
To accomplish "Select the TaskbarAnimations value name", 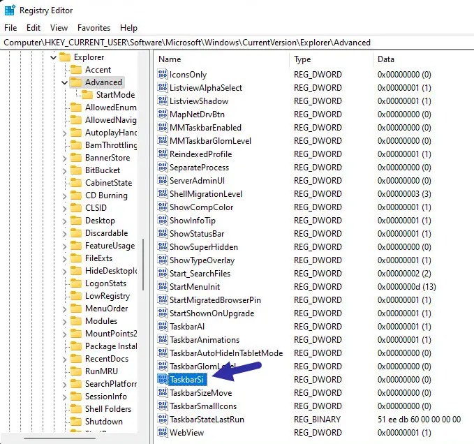I will (205, 340).
